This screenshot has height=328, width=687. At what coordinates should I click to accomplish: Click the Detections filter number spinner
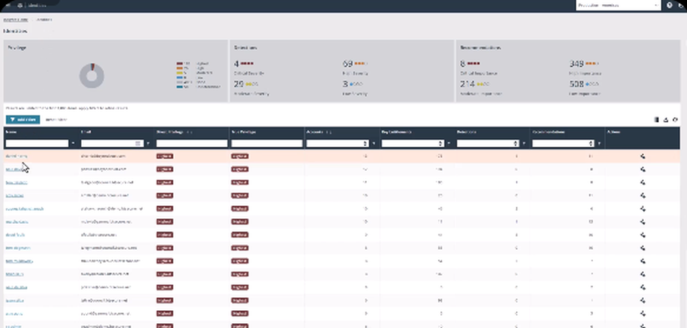point(516,143)
